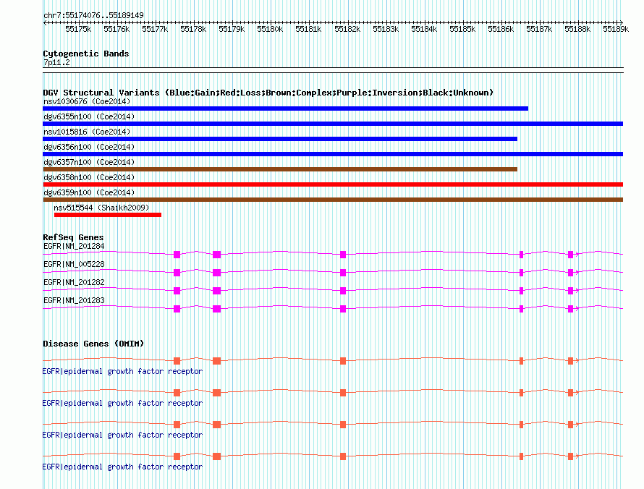This screenshot has width=644, height=489.
Task: Select the 55186k ruler label
Action: point(501,29)
